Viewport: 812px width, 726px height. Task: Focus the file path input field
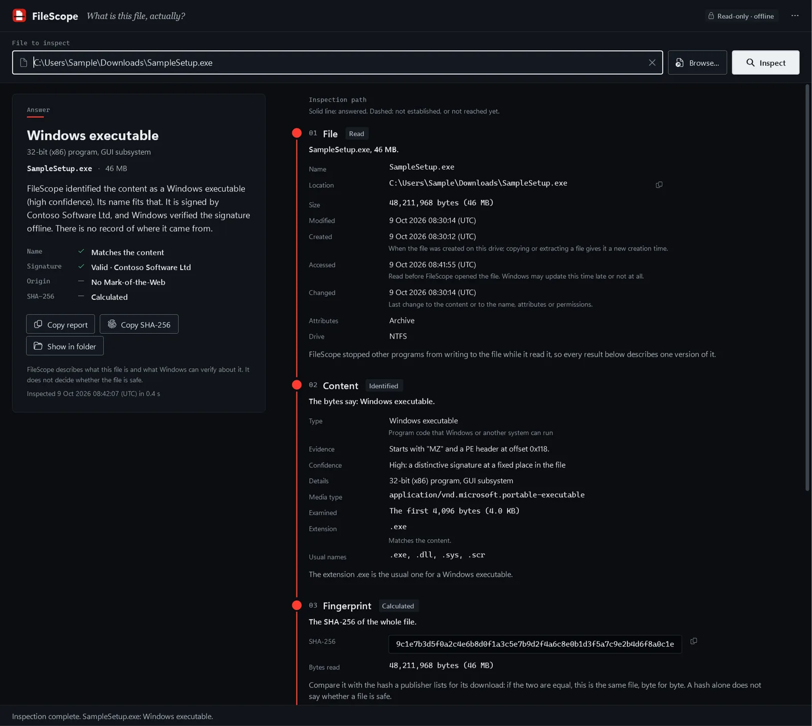337,62
